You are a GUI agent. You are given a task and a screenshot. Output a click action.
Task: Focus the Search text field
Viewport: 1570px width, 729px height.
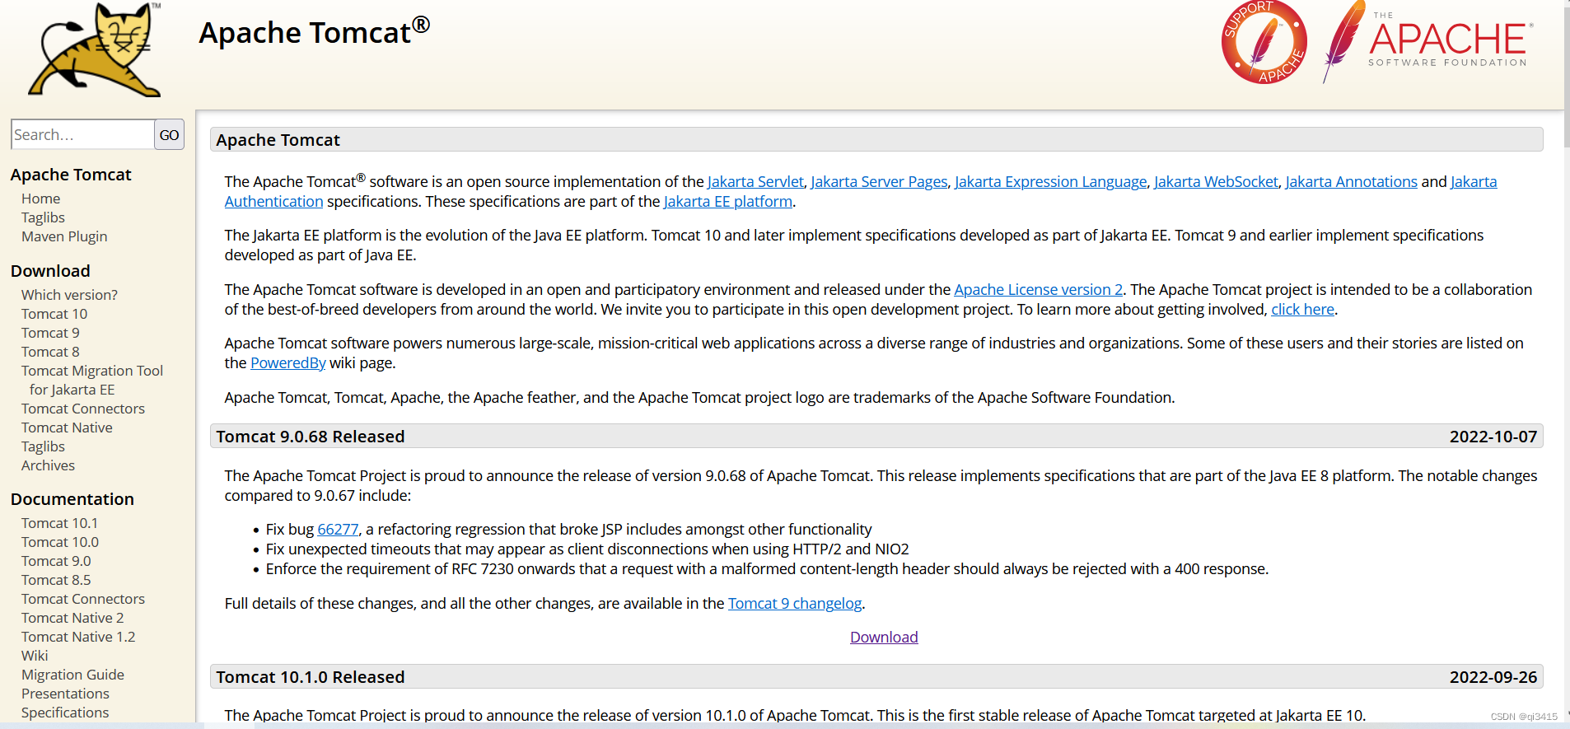pyautogui.click(x=82, y=134)
